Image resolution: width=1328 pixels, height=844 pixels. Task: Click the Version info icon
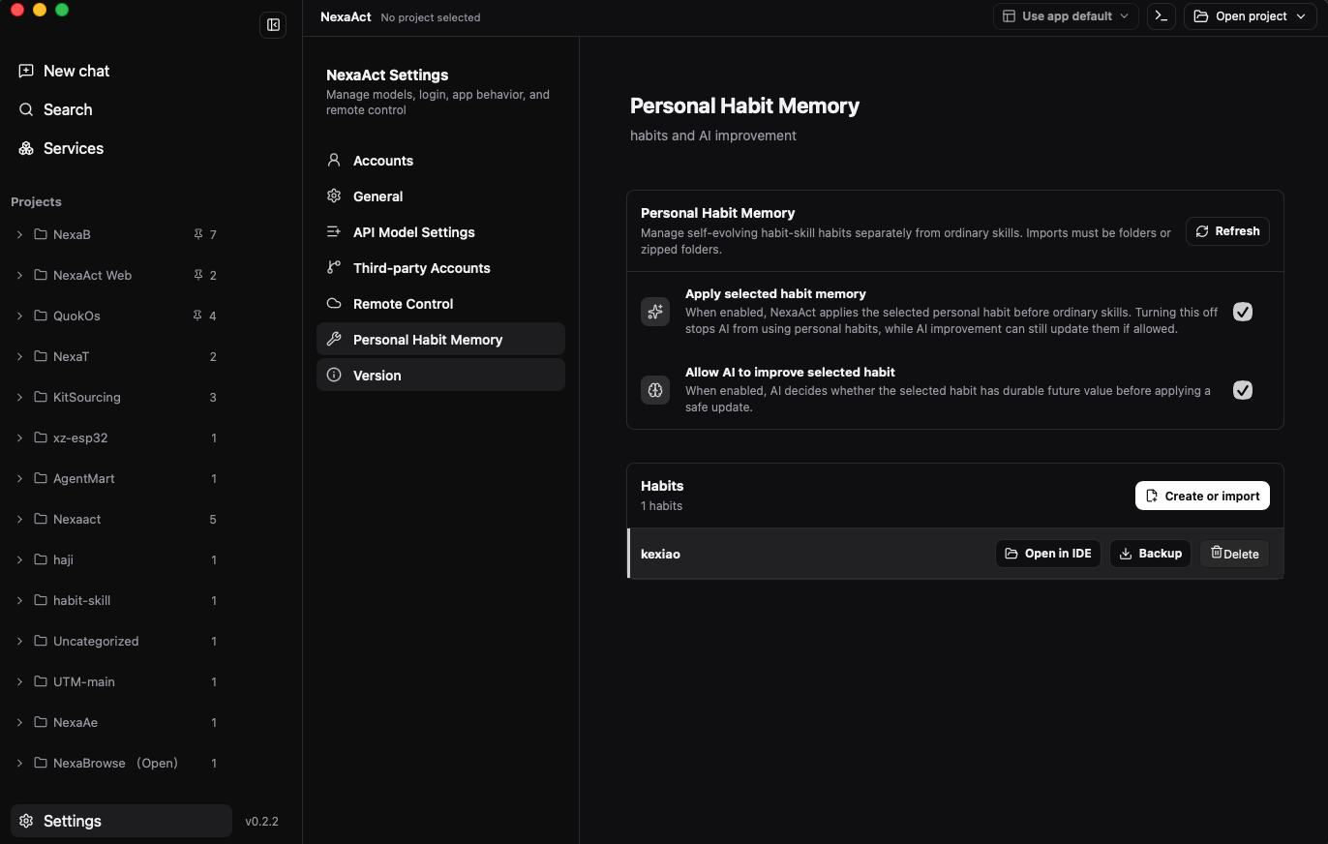pos(334,376)
